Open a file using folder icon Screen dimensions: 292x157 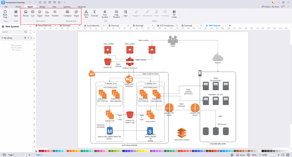(45, 2)
